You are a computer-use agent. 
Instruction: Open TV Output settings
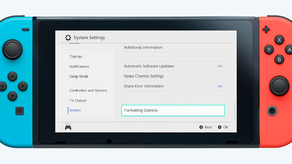78,101
